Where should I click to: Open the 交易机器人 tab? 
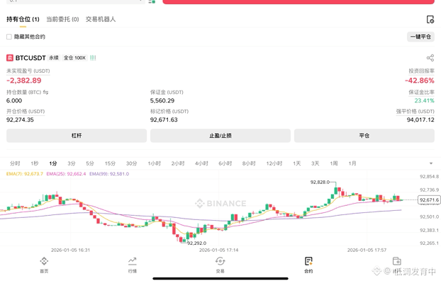pyautogui.click(x=101, y=19)
